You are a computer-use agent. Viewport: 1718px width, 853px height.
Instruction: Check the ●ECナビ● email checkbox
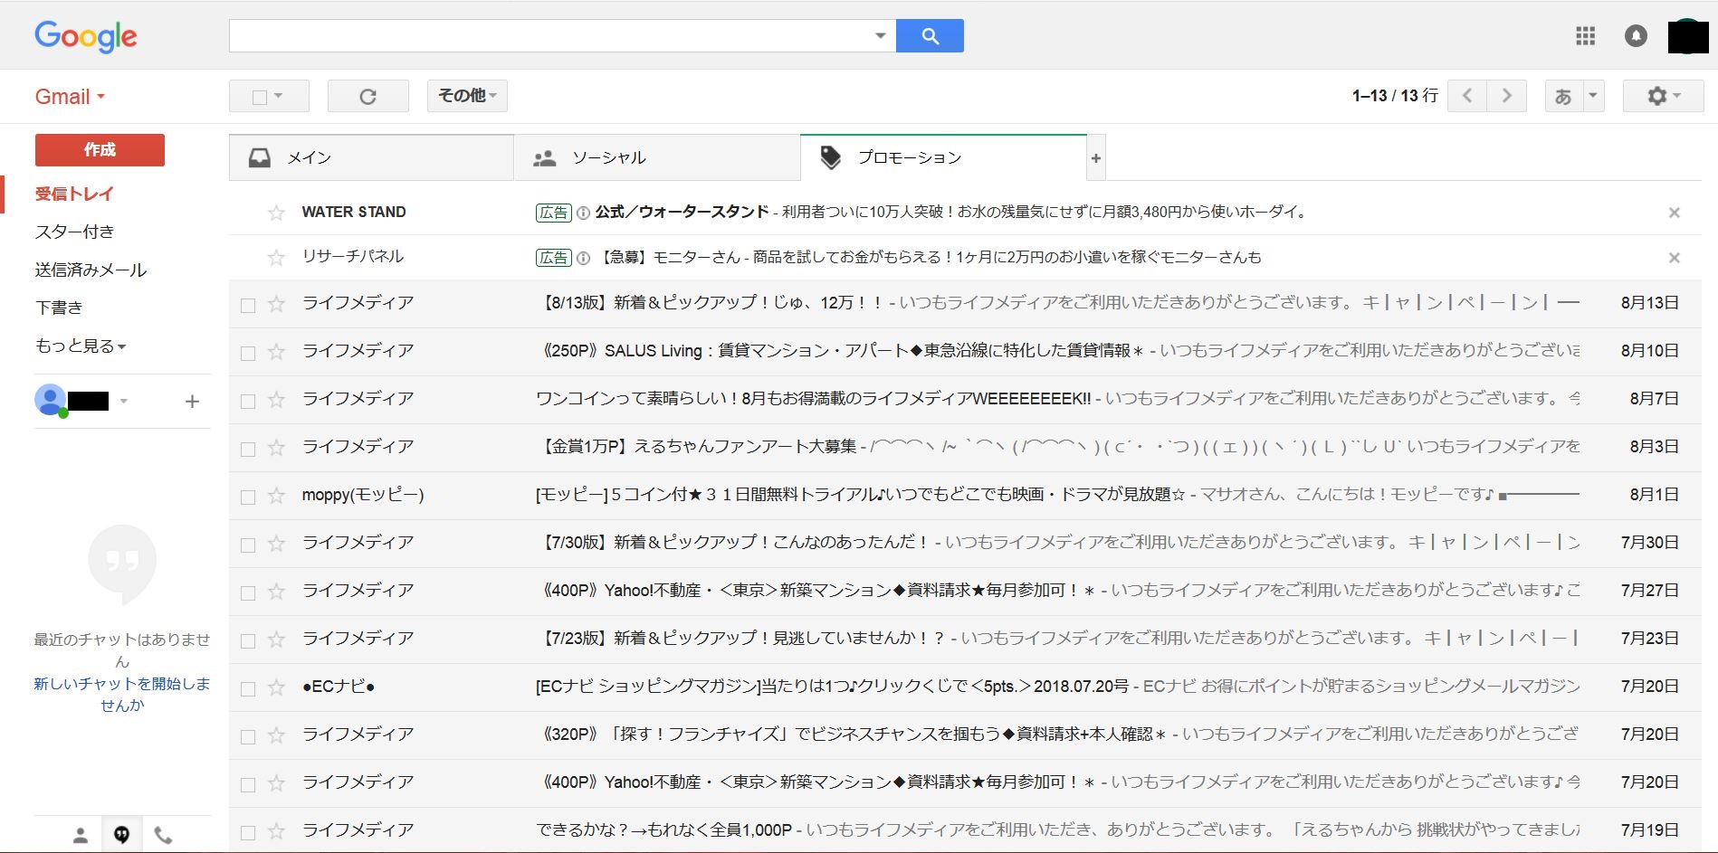(248, 689)
